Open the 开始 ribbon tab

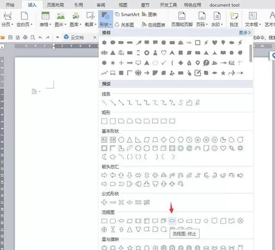(10, 5)
